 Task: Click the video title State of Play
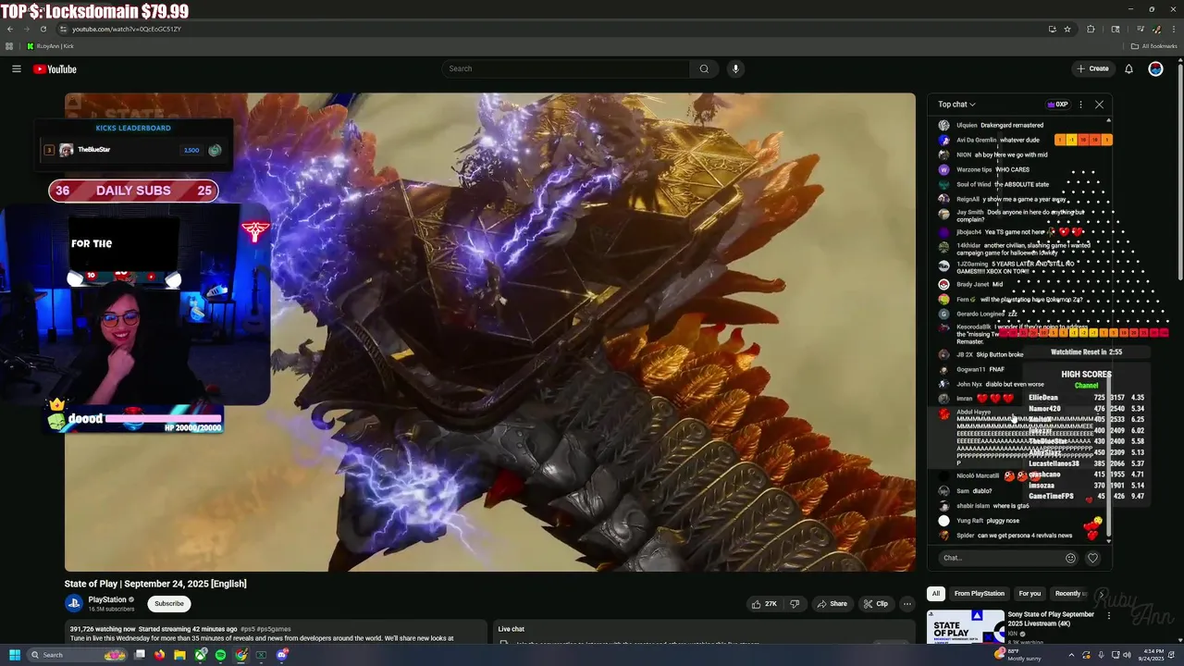(x=155, y=584)
